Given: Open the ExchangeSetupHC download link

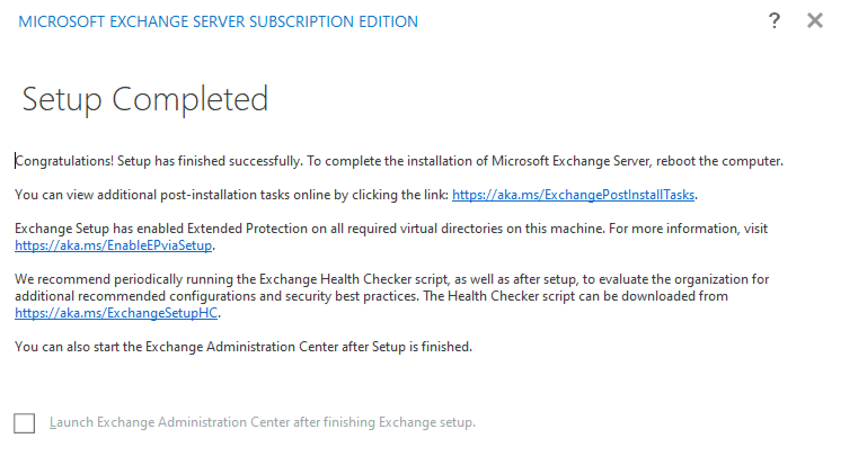Looking at the screenshot, I should (116, 313).
